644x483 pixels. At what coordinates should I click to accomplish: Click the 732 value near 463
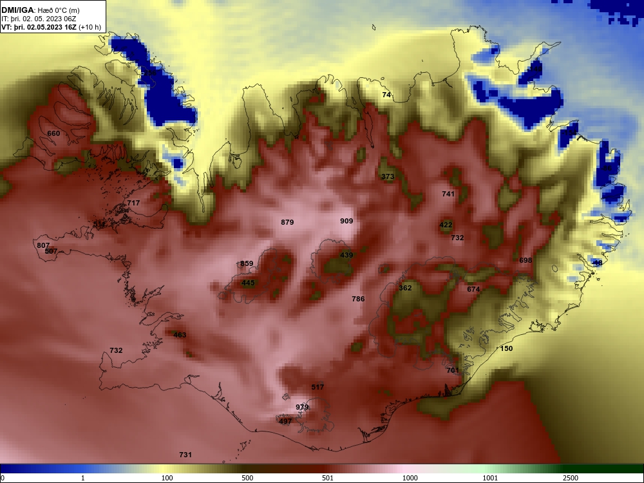(x=116, y=351)
